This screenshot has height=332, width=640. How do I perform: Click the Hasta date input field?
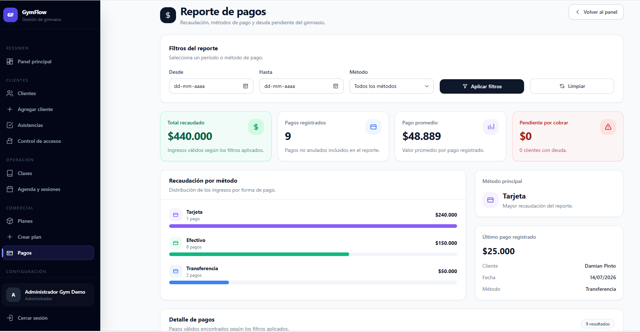tap(301, 86)
